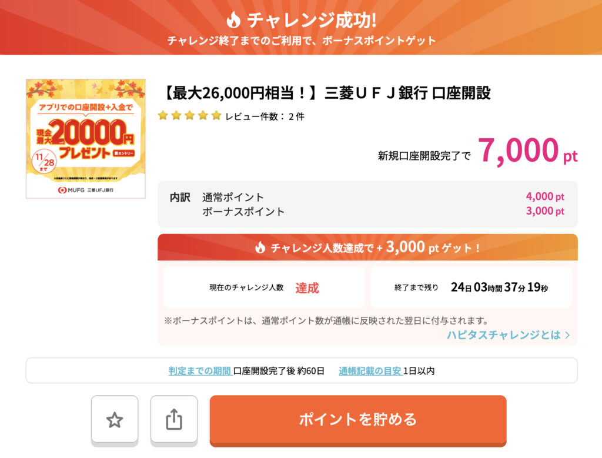
Task: Click the 三菱UFJ銀行 口座開設 title
Action: point(325,93)
